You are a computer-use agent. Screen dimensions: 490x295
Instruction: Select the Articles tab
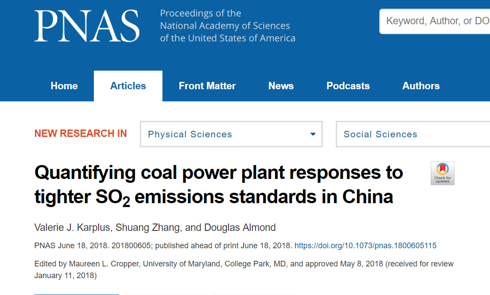(x=128, y=86)
